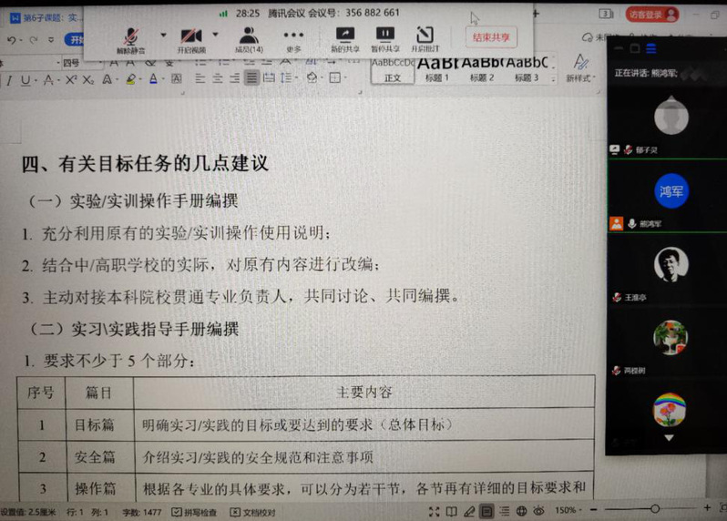
Task: Select the 鸿军 participant avatar
Action: click(671, 190)
